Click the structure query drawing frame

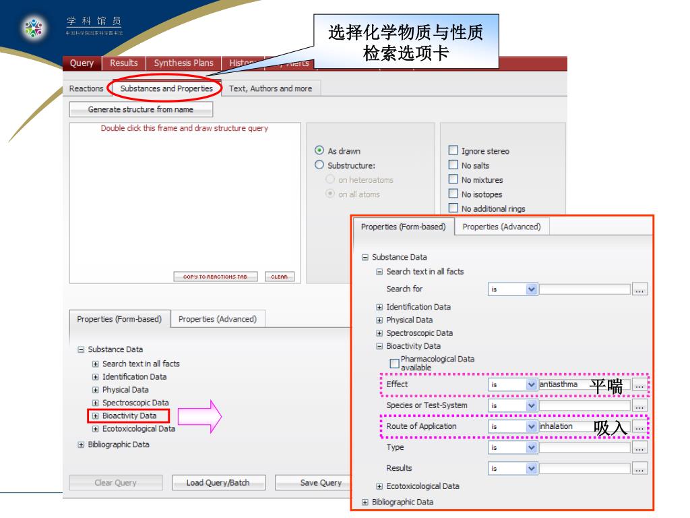185,202
